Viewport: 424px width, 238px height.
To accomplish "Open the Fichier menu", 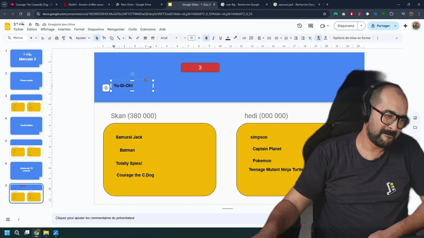I will pos(19,29).
